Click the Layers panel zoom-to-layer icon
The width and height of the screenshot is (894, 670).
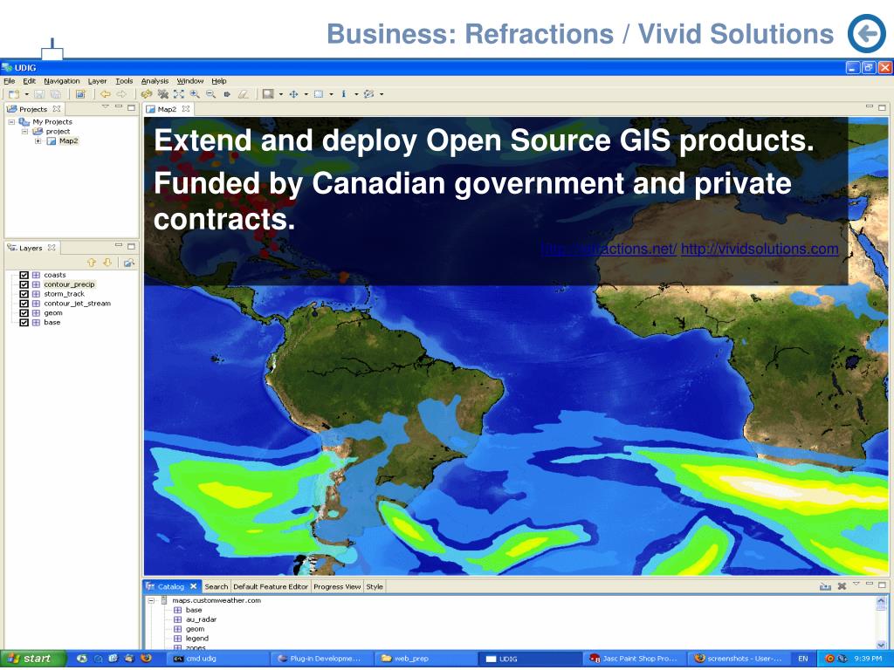(129, 263)
